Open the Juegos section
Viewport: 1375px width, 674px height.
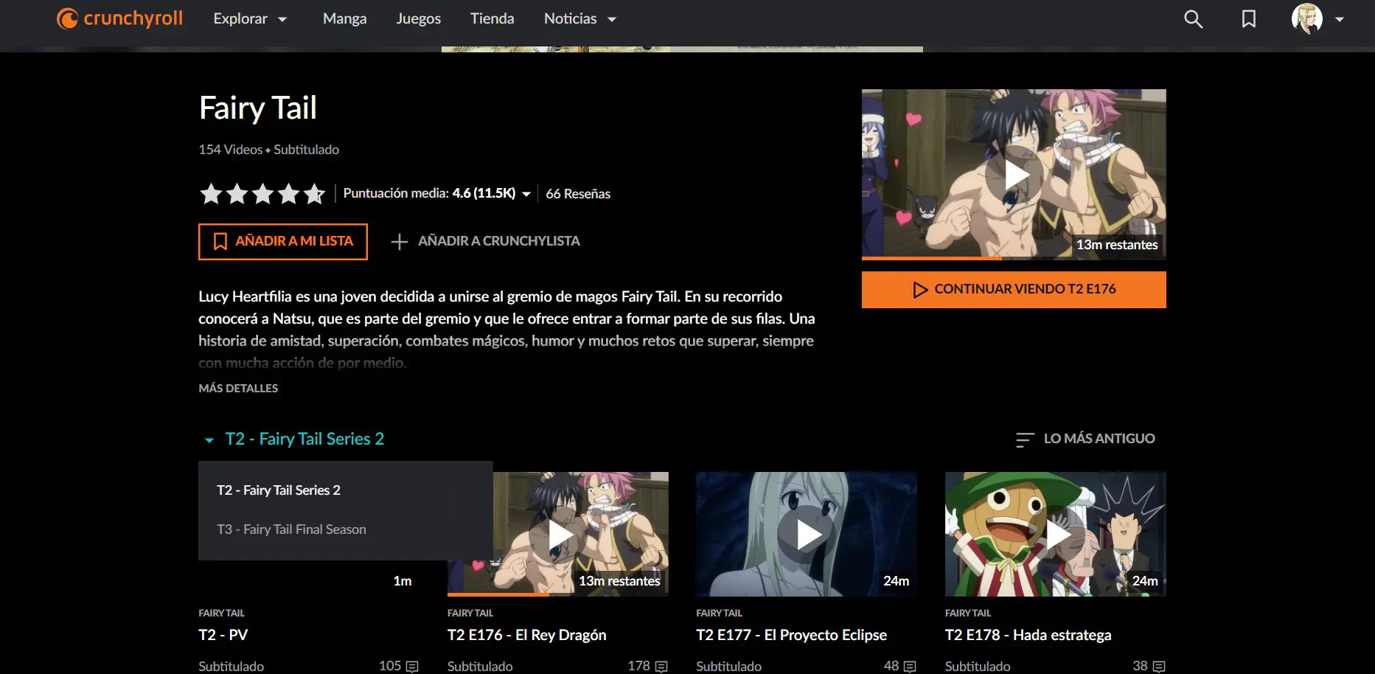pos(418,18)
